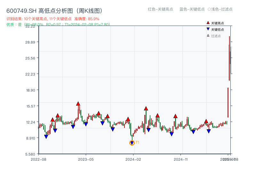Click the green 优质 result line
Image resolution: width=256 pixels, height=192 pixels.
tap(58, 25)
